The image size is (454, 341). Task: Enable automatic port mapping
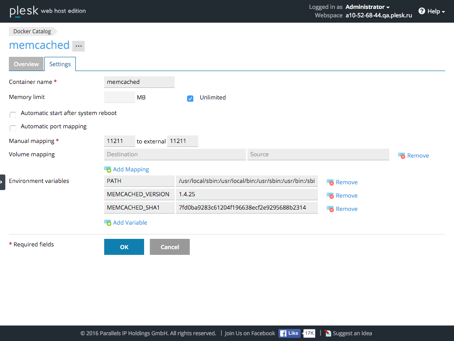13,128
